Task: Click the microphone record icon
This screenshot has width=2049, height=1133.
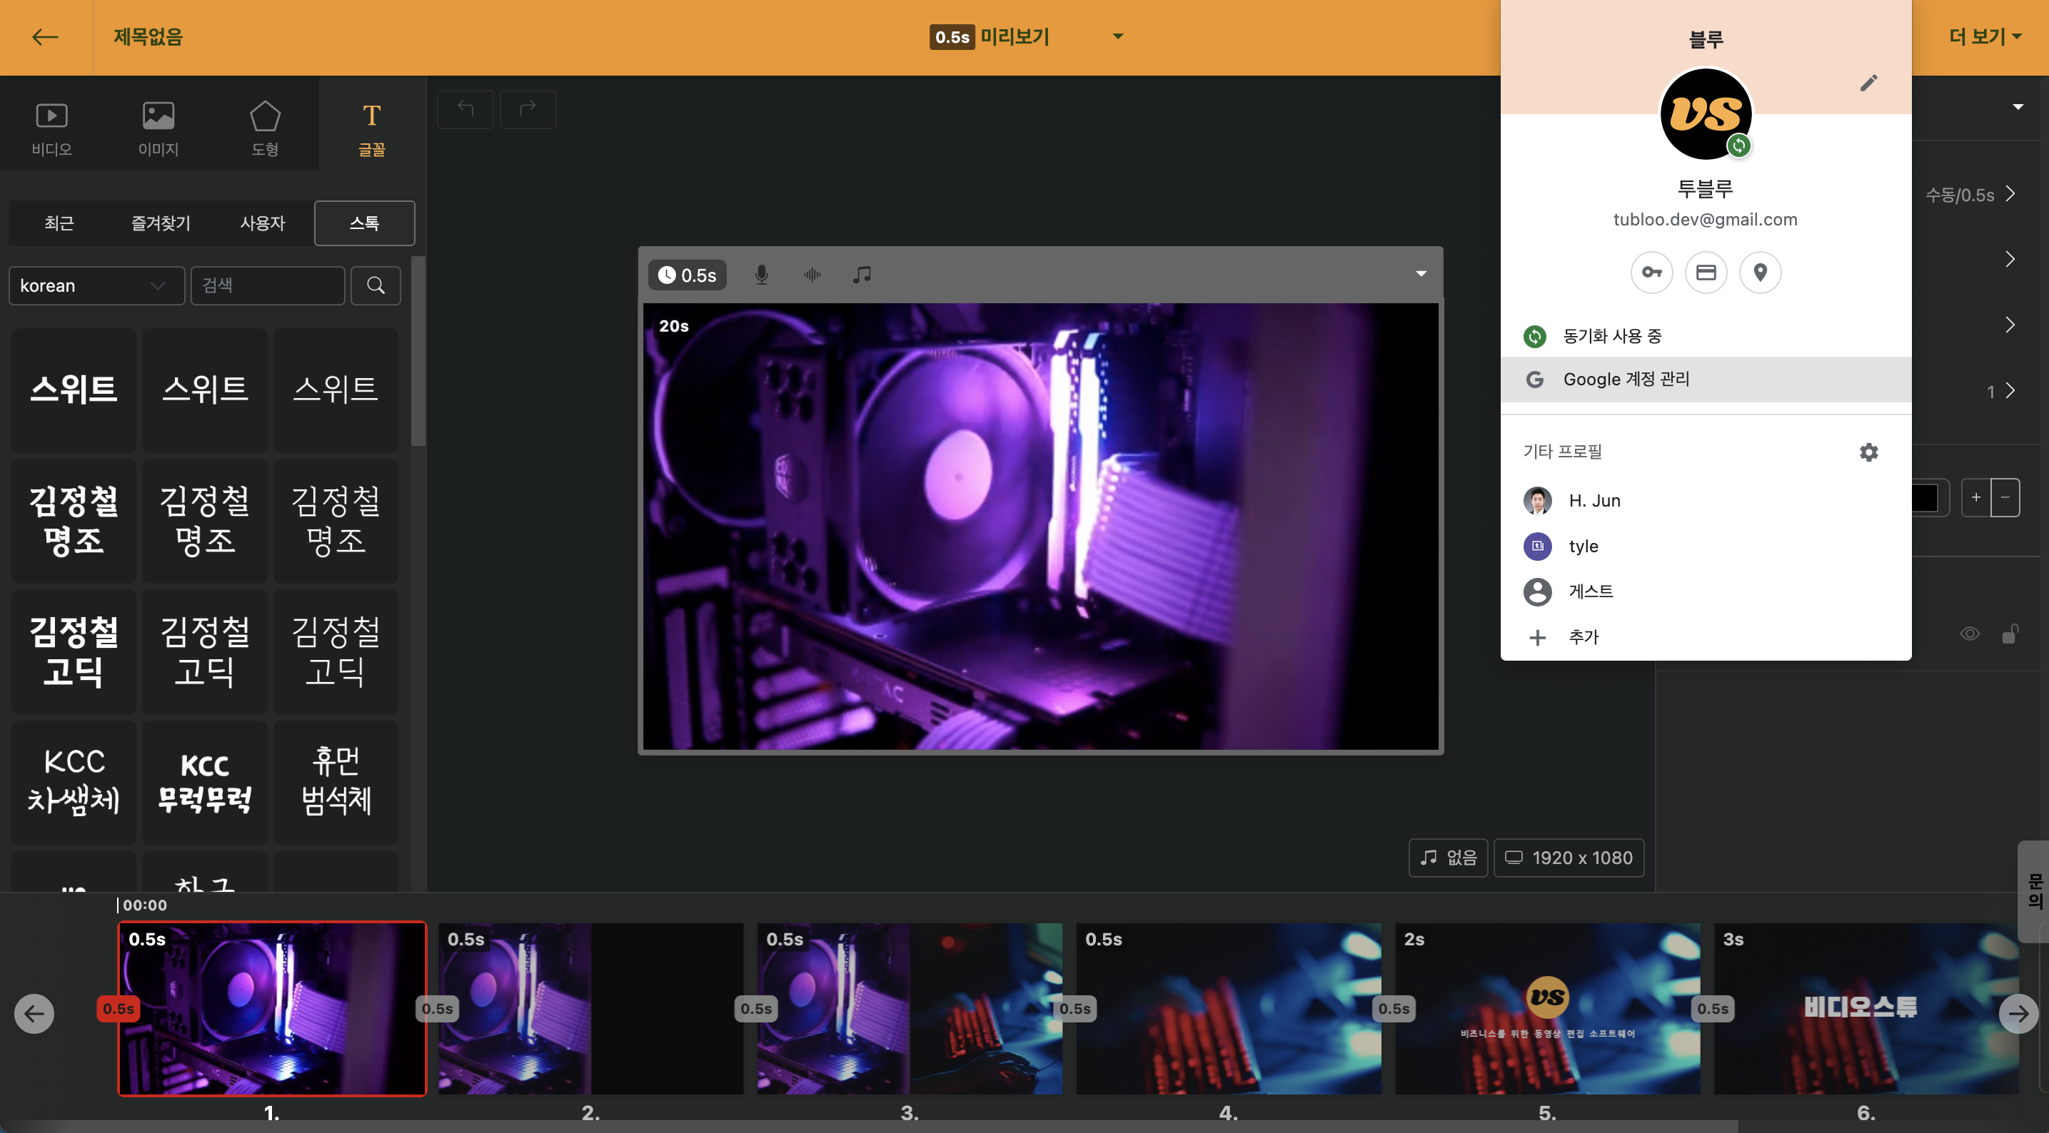Action: (x=761, y=275)
